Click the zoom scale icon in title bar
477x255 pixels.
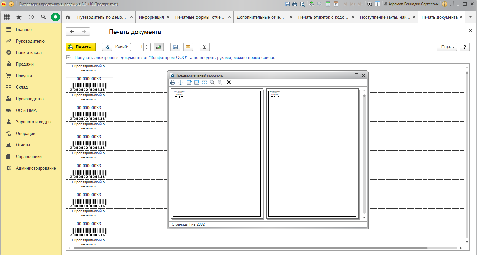370,4
